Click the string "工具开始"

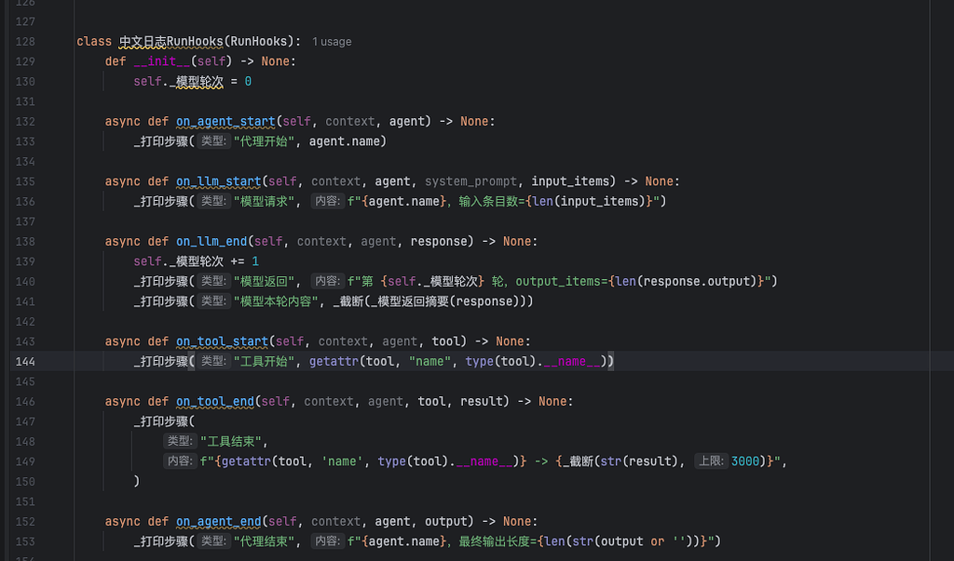pyautogui.click(x=264, y=362)
